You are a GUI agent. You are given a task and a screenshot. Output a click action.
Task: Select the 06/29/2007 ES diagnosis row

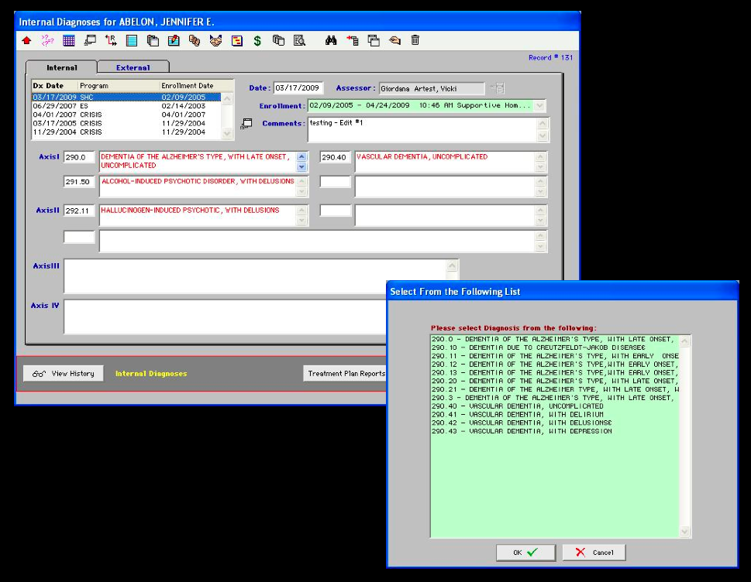click(126, 106)
